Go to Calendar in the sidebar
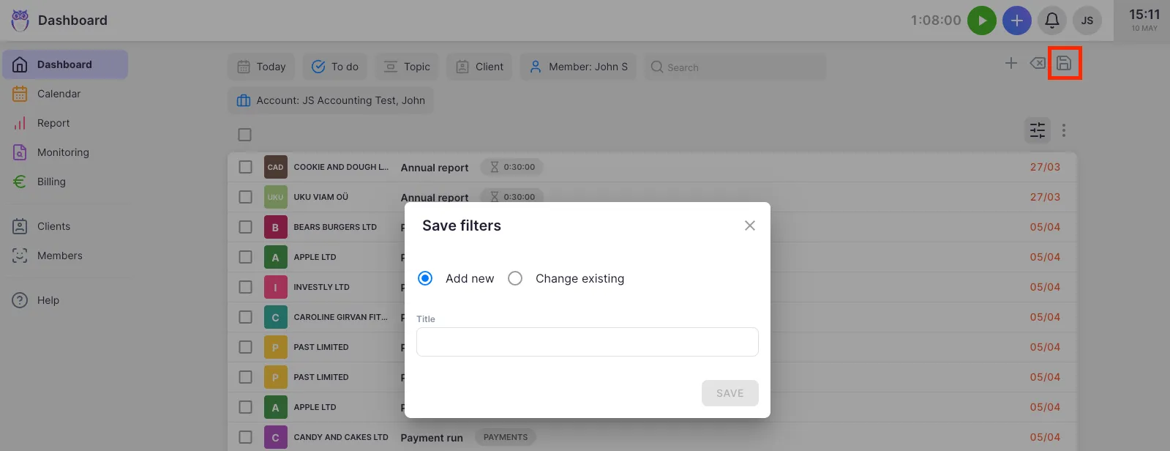This screenshot has height=451, width=1170. pyautogui.click(x=59, y=94)
